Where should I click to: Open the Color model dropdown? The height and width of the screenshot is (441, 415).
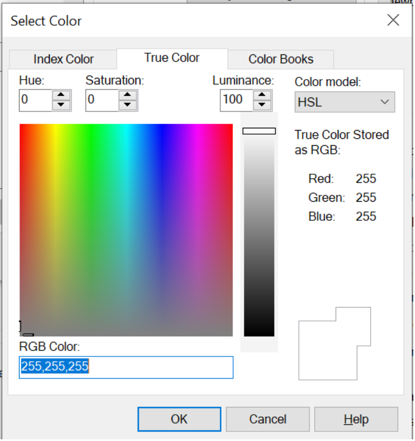345,102
